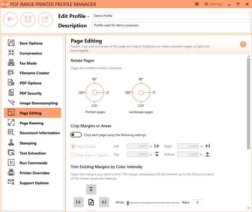
Task: Click the Printer Overrides printer icon
Action: coord(11,172)
